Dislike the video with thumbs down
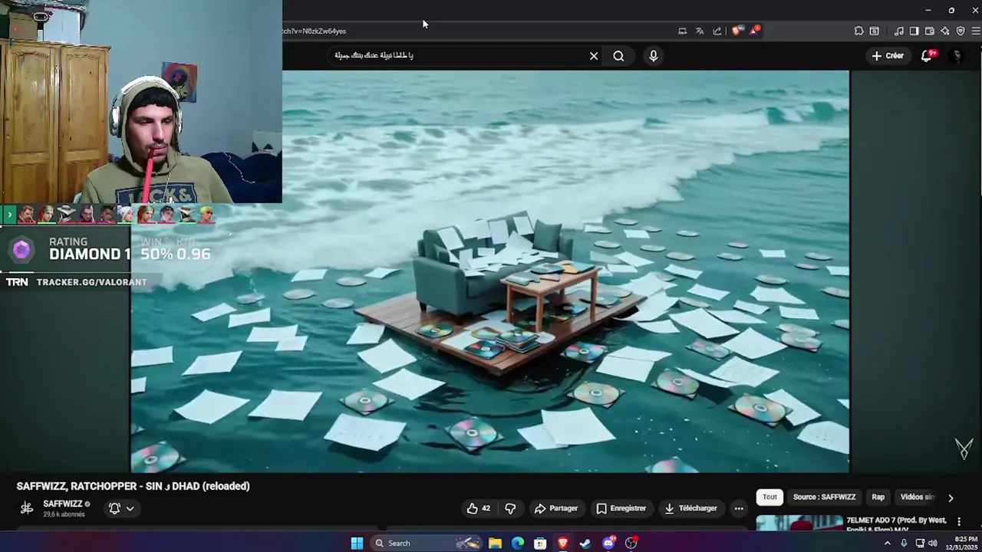Viewport: 982px width, 552px height. coord(510,508)
